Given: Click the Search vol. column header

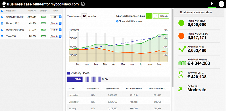Looking at the screenshot, I should coord(32,11).
